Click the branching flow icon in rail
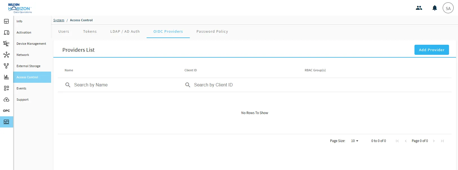Screen dimensions: 458x170 (x=6, y=66)
